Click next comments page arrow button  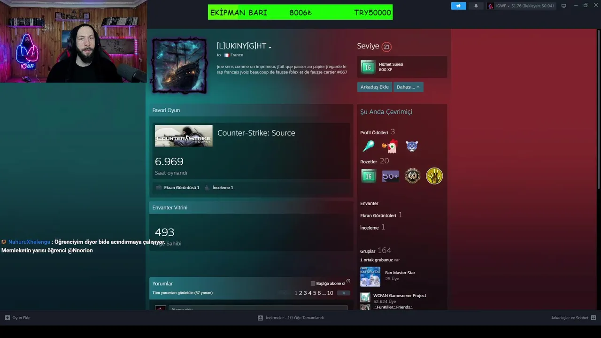344,293
